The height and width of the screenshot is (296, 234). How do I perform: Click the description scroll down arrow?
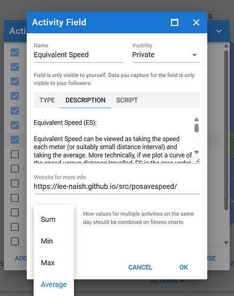point(196,152)
